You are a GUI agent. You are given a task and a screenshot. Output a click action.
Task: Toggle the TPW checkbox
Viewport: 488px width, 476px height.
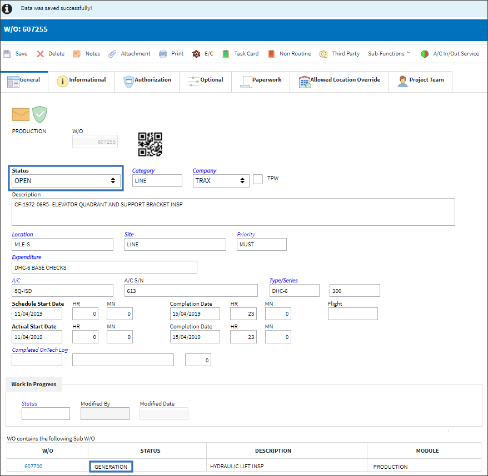[258, 179]
